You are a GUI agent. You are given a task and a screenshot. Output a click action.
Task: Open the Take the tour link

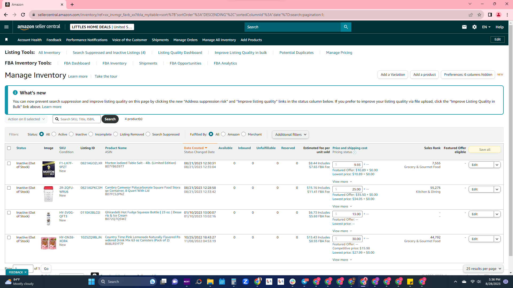tap(106, 76)
